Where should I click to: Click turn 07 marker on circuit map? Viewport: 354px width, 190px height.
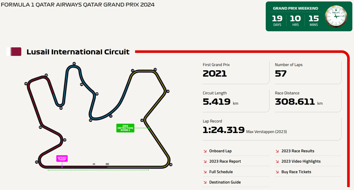74,64
